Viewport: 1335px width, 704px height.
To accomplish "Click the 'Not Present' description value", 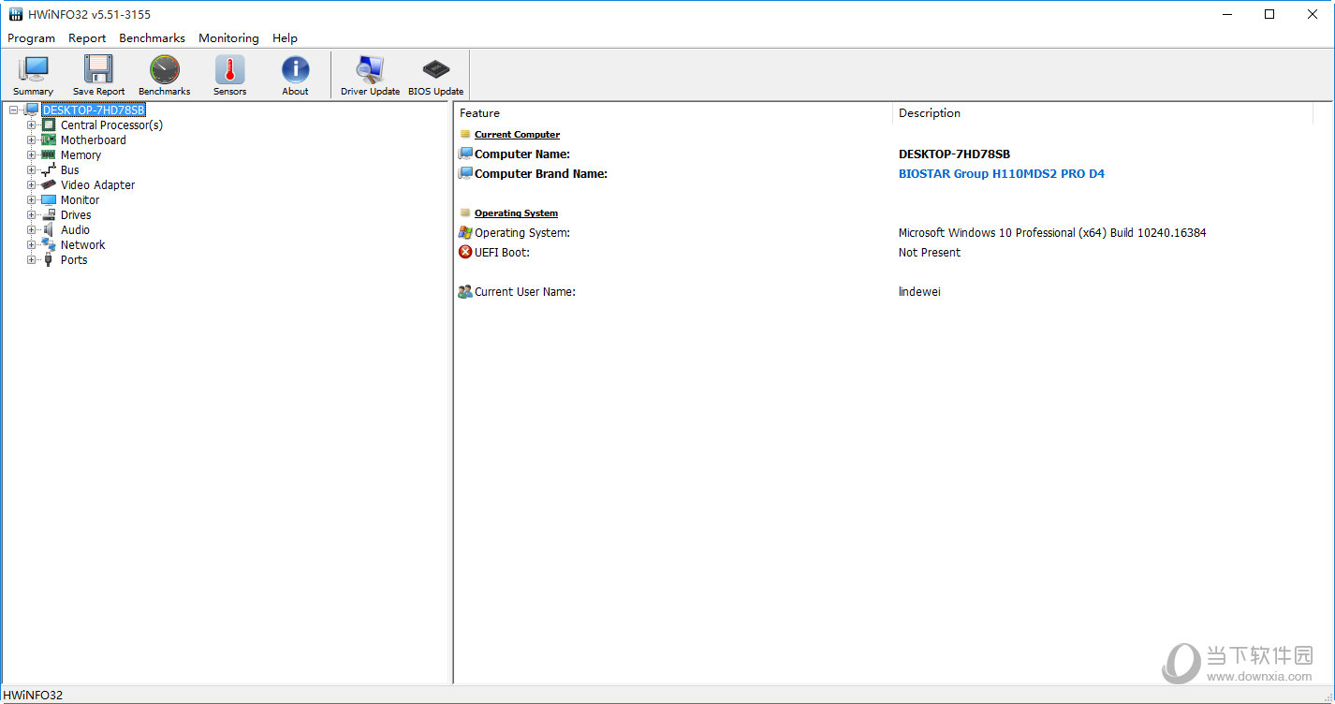I will tap(929, 252).
